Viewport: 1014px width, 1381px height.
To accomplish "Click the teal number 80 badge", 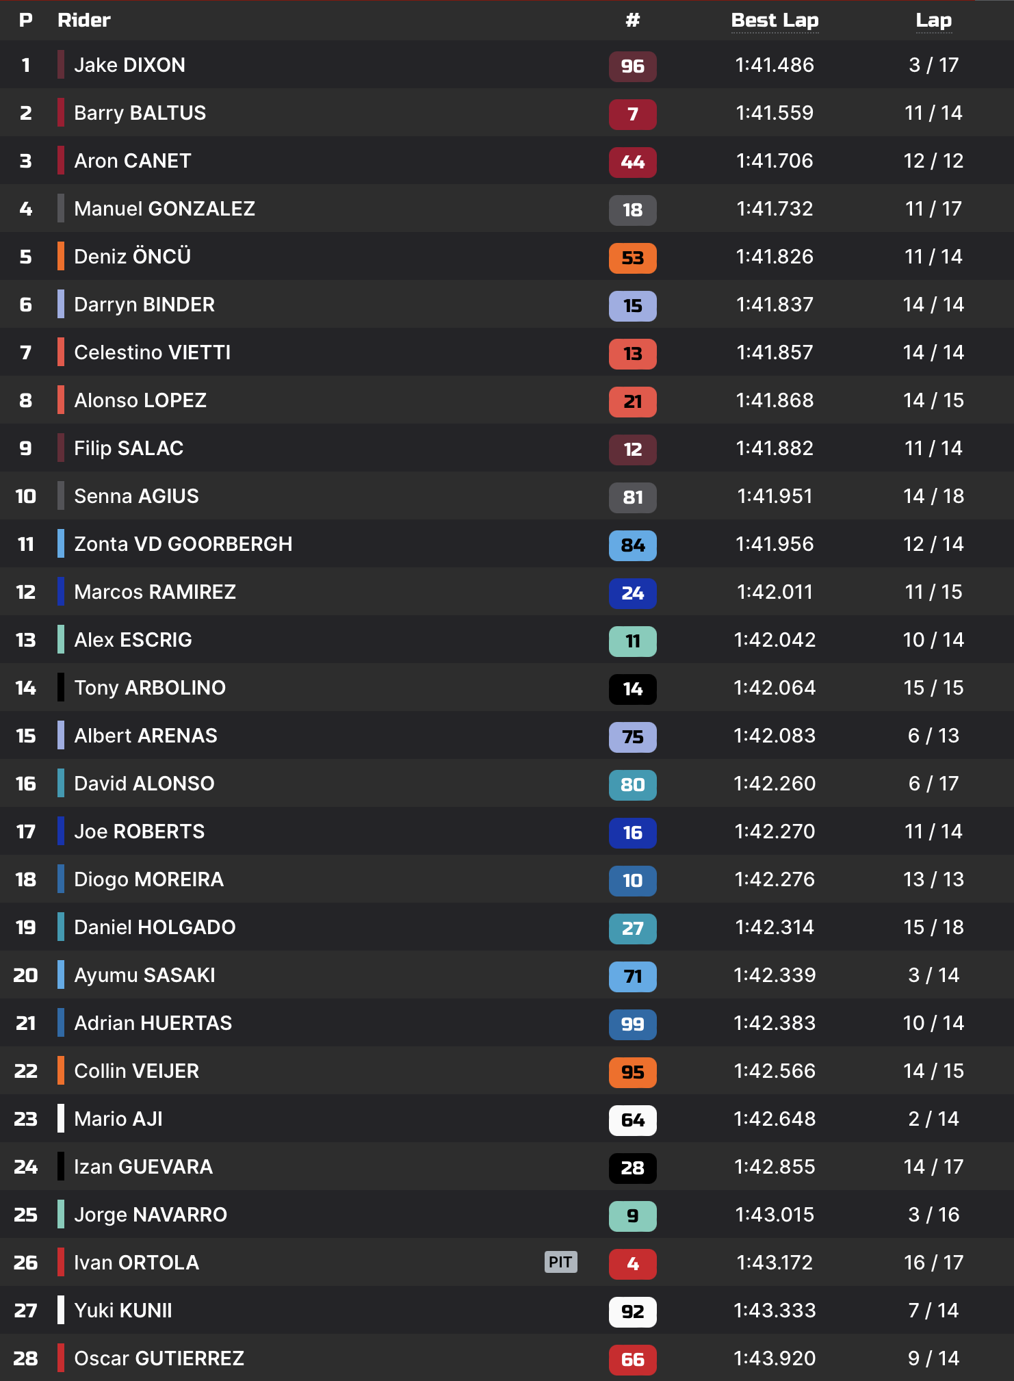I will [632, 785].
